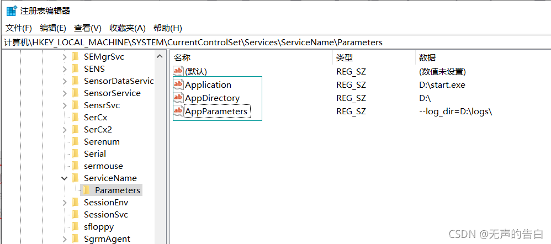This screenshot has height=244, width=551.
Task: Select the SEMgrSvc folder icon
Action: click(75, 57)
